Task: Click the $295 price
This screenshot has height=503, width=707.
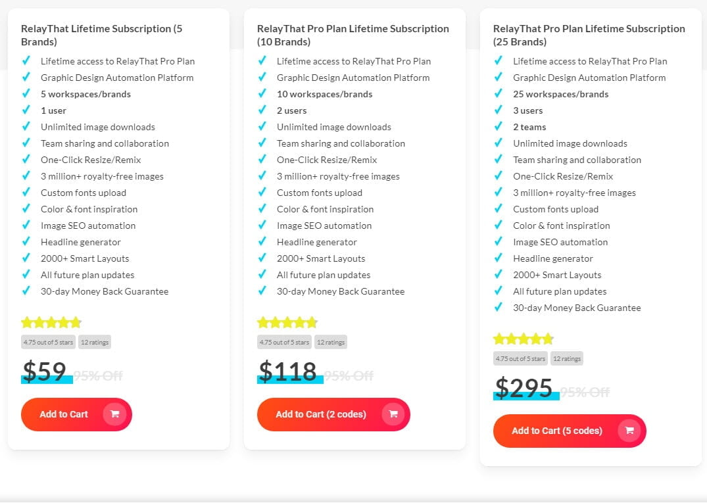Action: pyautogui.click(x=524, y=389)
